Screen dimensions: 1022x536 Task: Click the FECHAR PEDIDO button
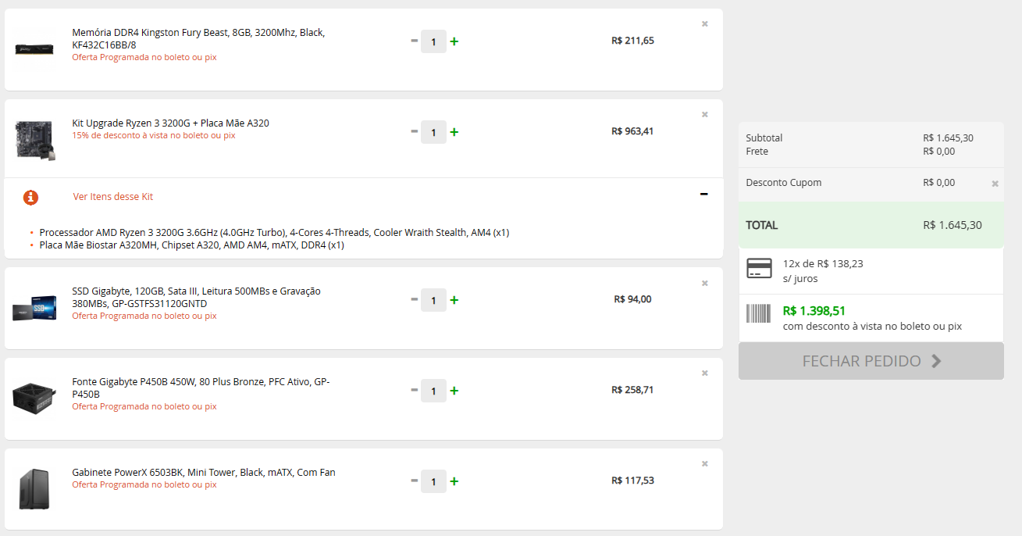pos(871,361)
